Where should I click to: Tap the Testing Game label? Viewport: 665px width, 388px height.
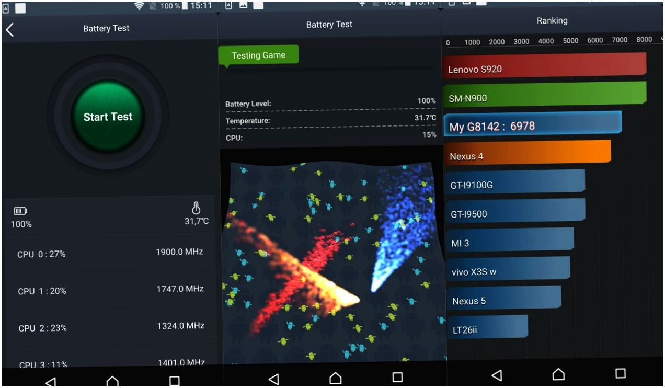pyautogui.click(x=258, y=55)
